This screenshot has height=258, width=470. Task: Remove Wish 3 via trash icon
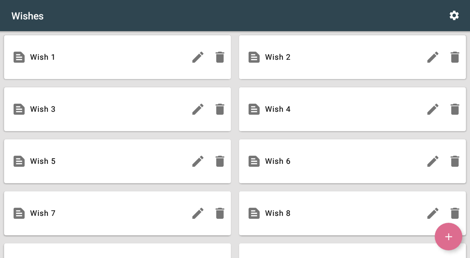pyautogui.click(x=220, y=109)
